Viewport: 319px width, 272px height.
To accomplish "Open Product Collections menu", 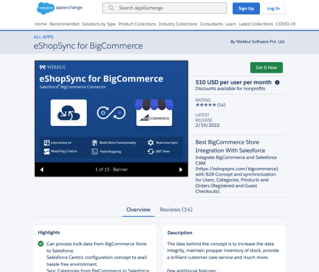I will [137, 24].
